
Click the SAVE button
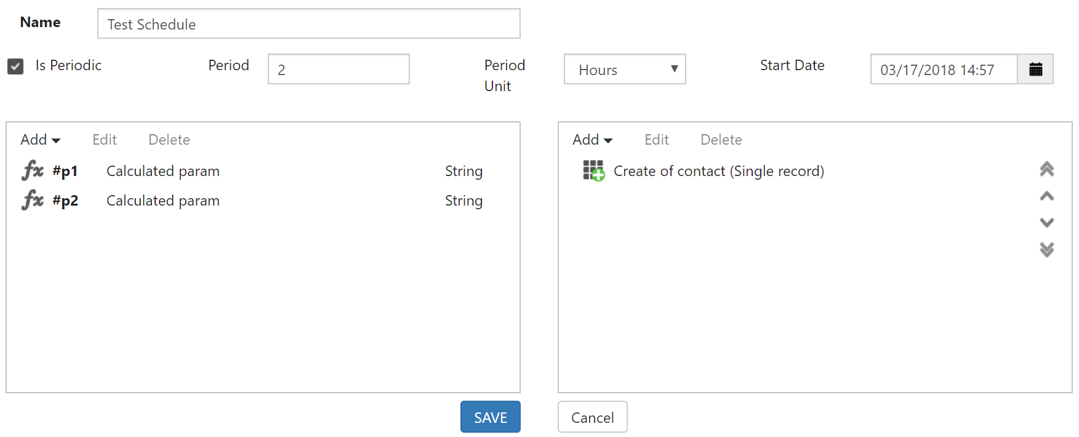pyautogui.click(x=491, y=417)
